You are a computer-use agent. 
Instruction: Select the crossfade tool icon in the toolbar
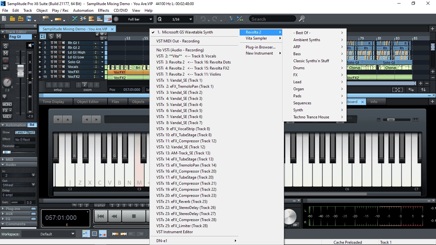pos(75,19)
